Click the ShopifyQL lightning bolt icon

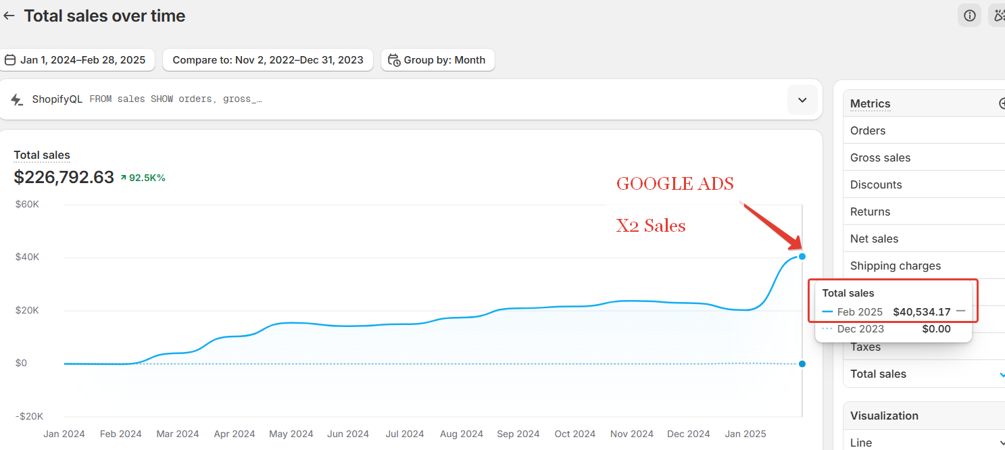click(x=17, y=100)
